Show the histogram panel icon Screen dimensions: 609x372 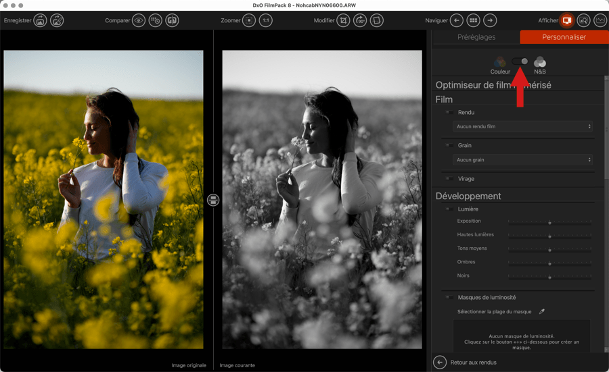600,21
